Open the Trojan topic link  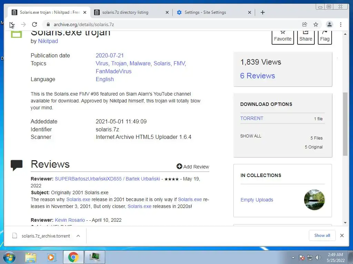119,63
